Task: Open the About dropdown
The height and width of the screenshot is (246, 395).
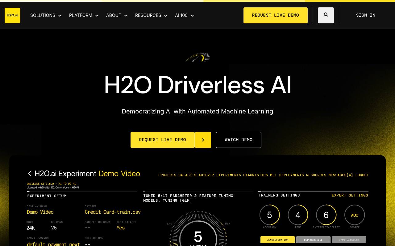Action: point(117,15)
